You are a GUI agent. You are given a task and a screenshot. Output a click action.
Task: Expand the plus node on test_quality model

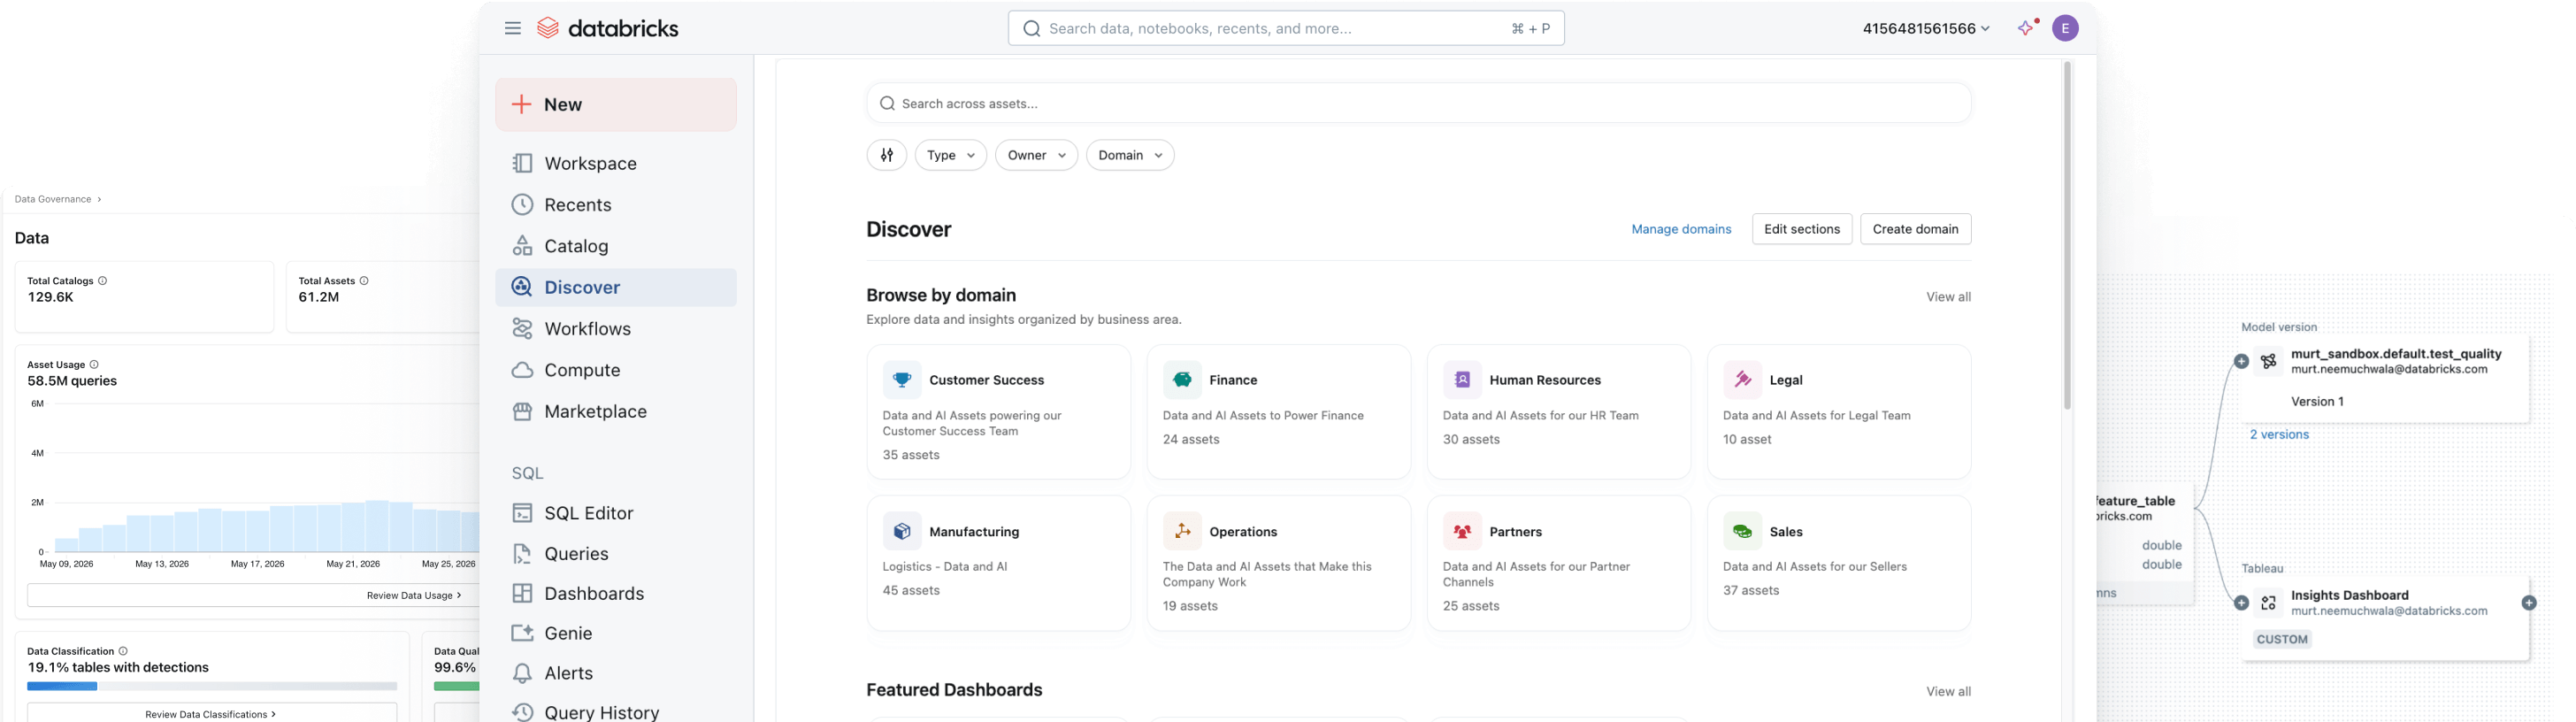[2241, 361]
